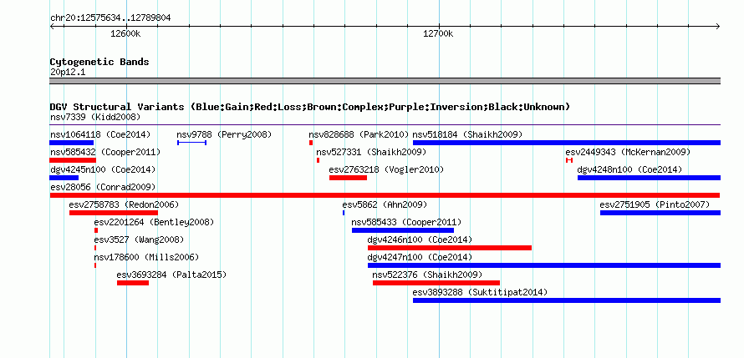
Task: Click esv3693284 (Palta2015) label
Action: 171,275
